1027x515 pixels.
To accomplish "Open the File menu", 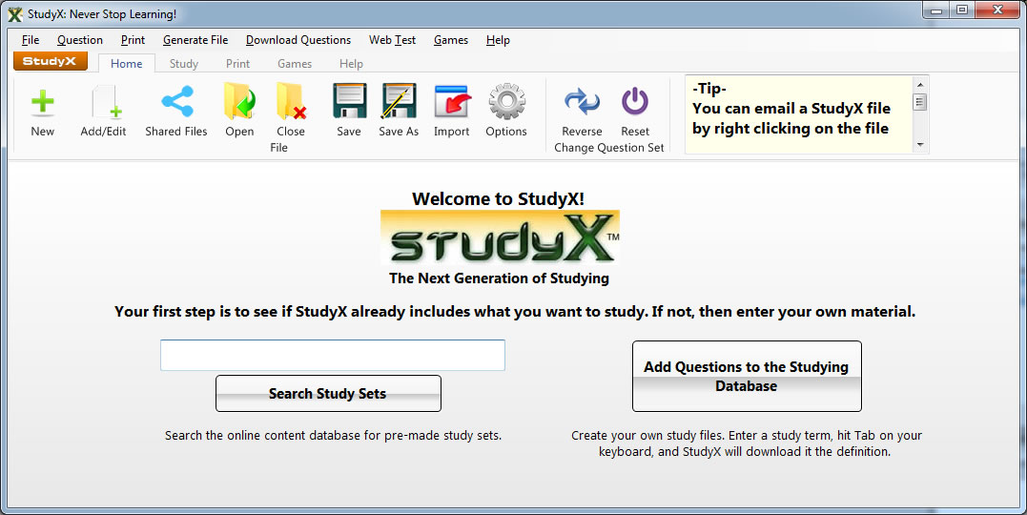I will (31, 40).
